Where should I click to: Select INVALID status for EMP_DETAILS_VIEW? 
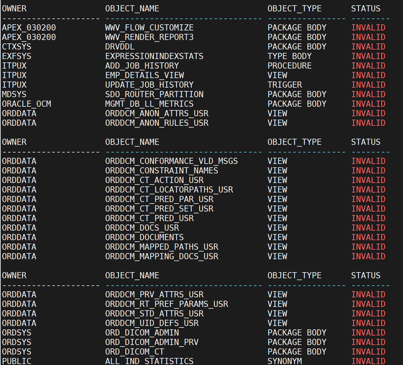368,75
